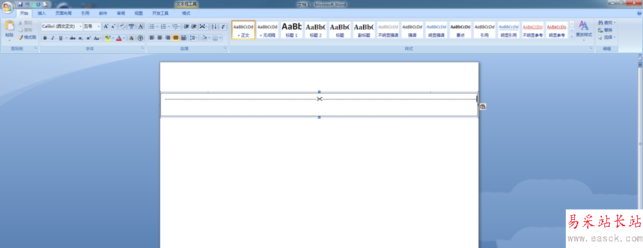Toggle strikethrough formatting
The width and height of the screenshot is (643, 248).
click(x=73, y=38)
